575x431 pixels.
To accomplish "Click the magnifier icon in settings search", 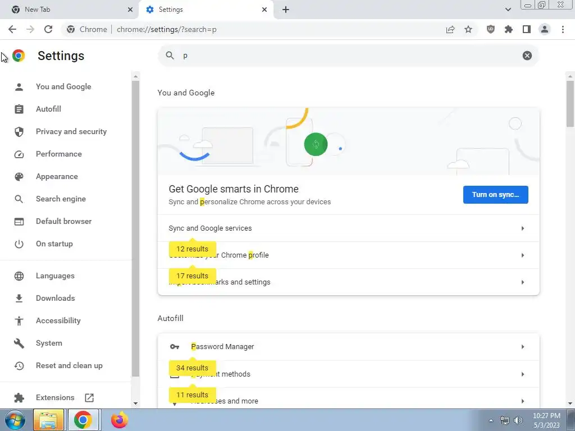I will 170,56.
